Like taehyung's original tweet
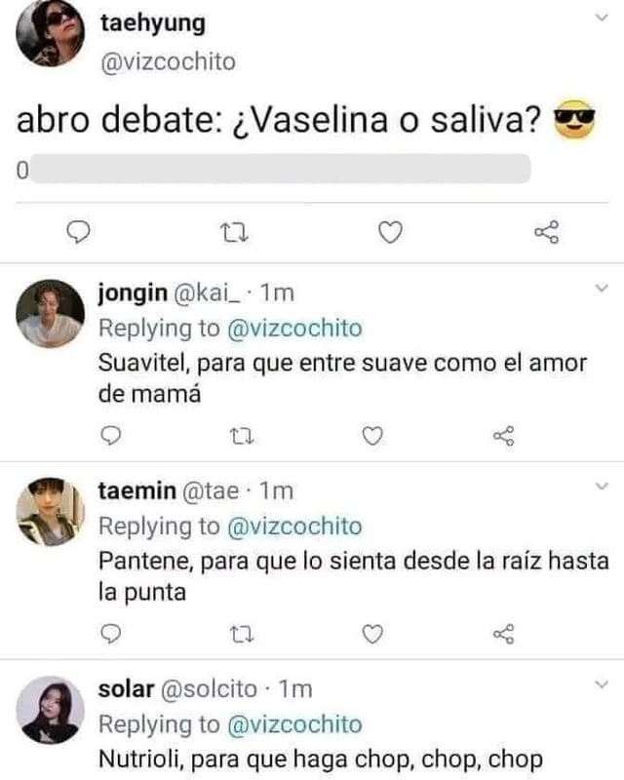 coord(390,230)
